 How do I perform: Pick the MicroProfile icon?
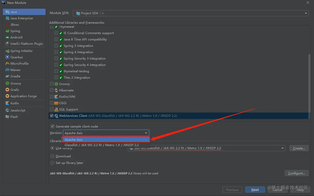[x=7, y=64]
